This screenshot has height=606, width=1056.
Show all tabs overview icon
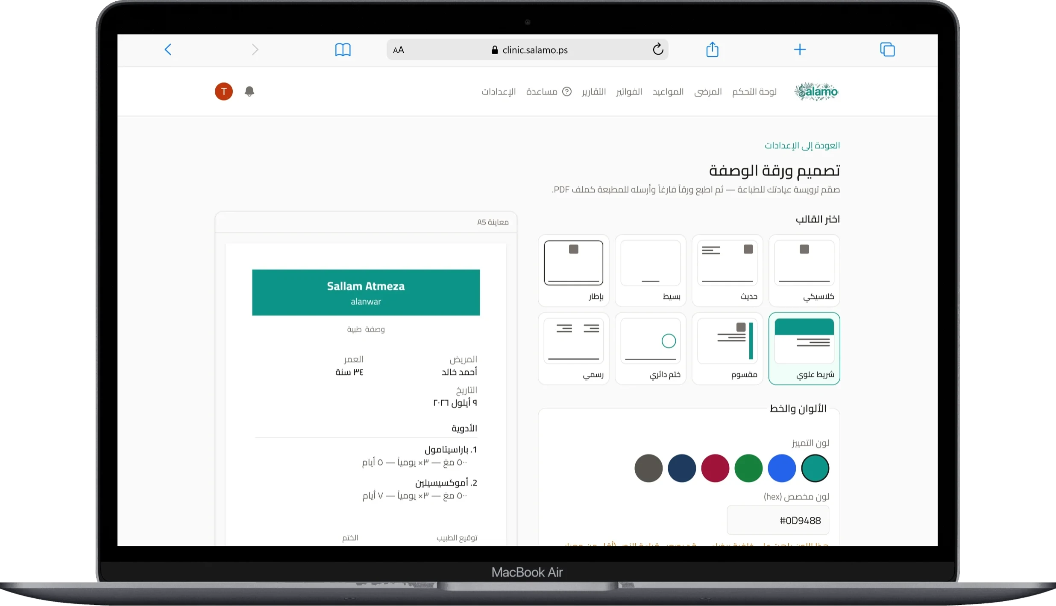(887, 50)
